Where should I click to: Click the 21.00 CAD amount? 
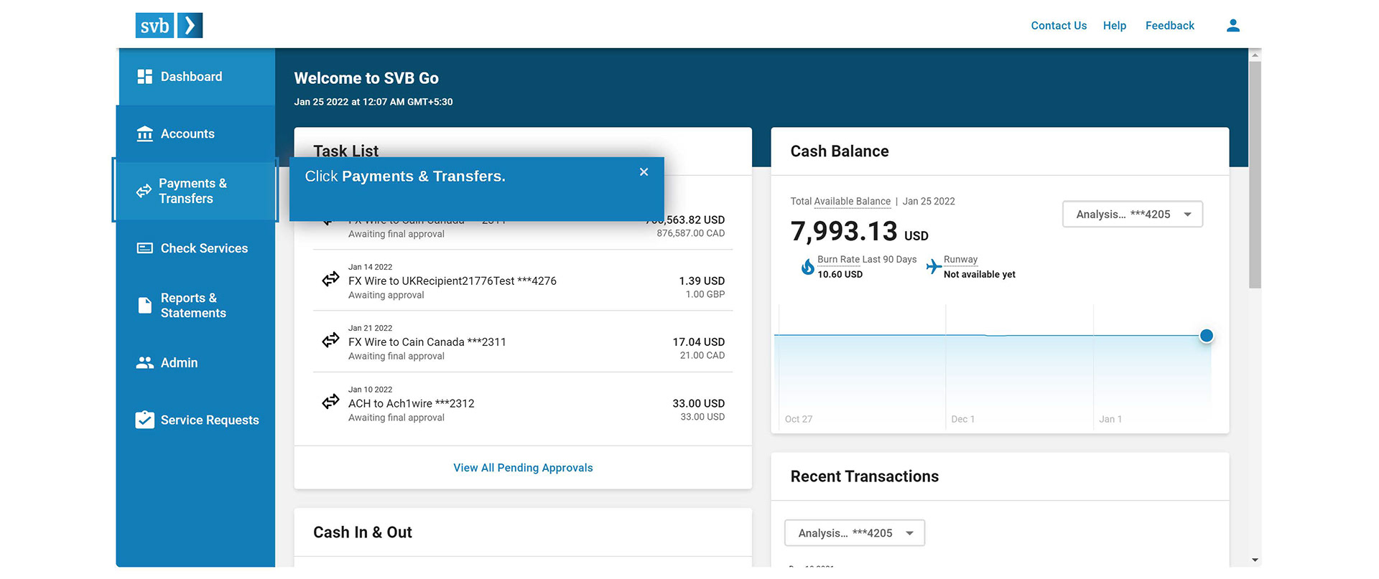[x=702, y=356]
